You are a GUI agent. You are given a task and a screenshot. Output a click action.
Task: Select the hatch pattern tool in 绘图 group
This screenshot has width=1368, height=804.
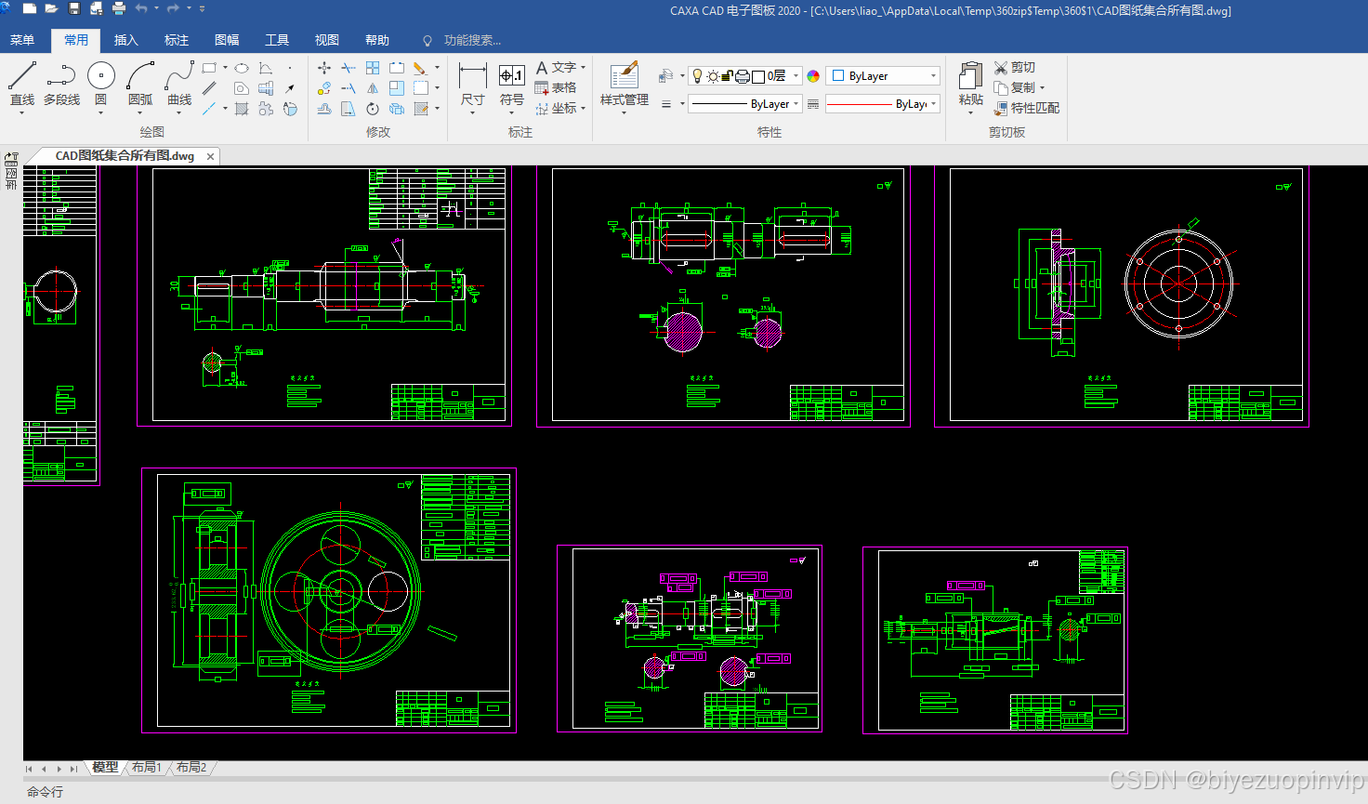242,109
